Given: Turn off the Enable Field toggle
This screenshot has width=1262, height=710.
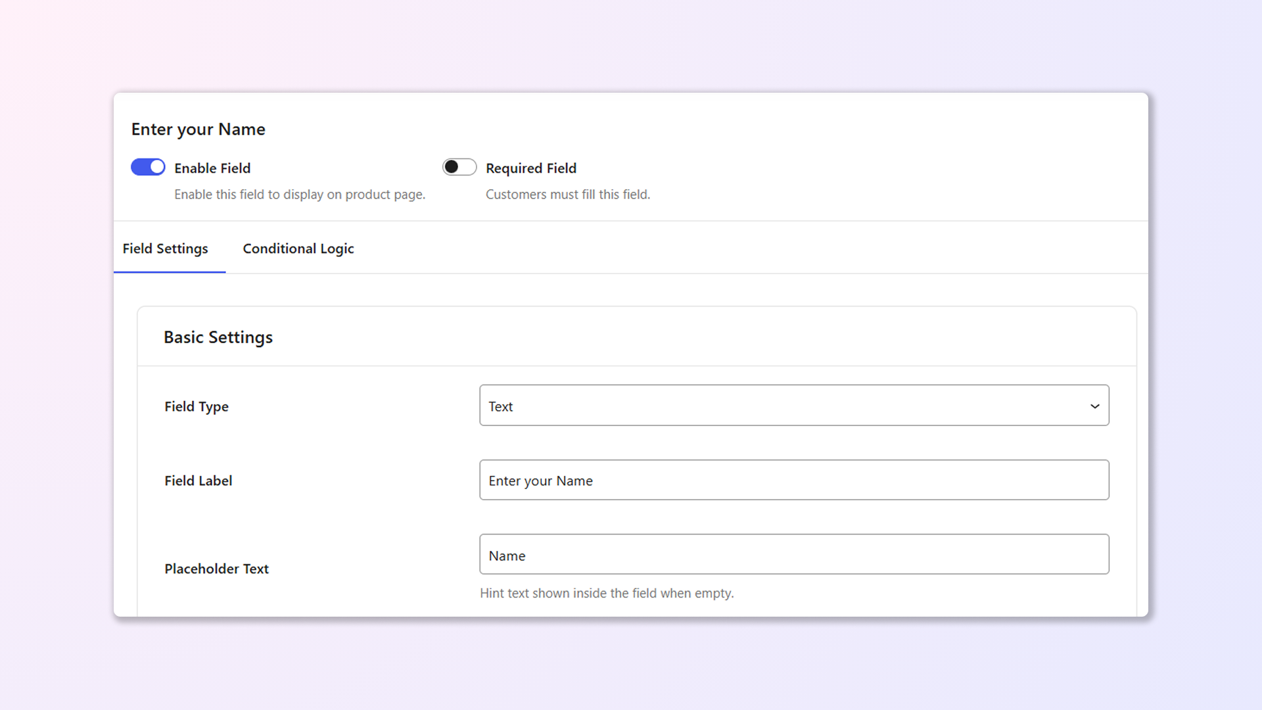Looking at the screenshot, I should coord(148,167).
